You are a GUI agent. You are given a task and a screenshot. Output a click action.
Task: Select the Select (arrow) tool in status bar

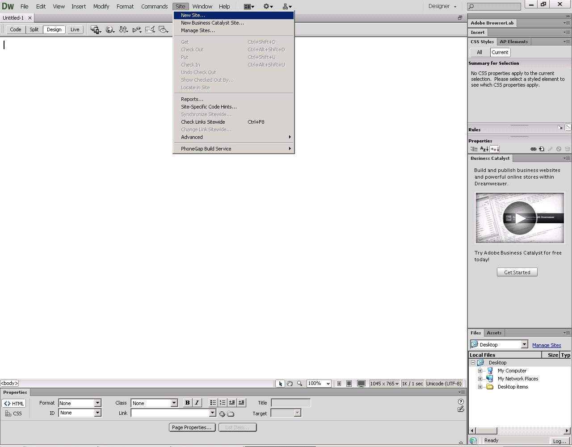coord(280,384)
